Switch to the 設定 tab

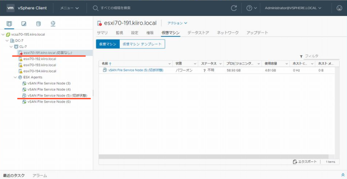[134, 33]
